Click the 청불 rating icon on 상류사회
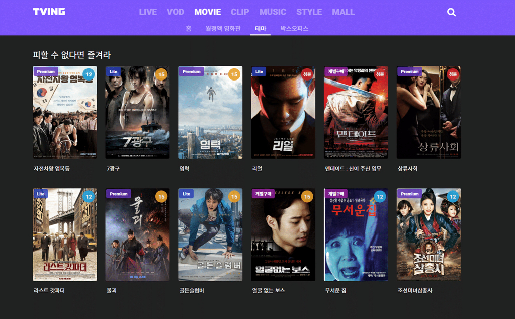The height and width of the screenshot is (319, 515). coord(453,74)
